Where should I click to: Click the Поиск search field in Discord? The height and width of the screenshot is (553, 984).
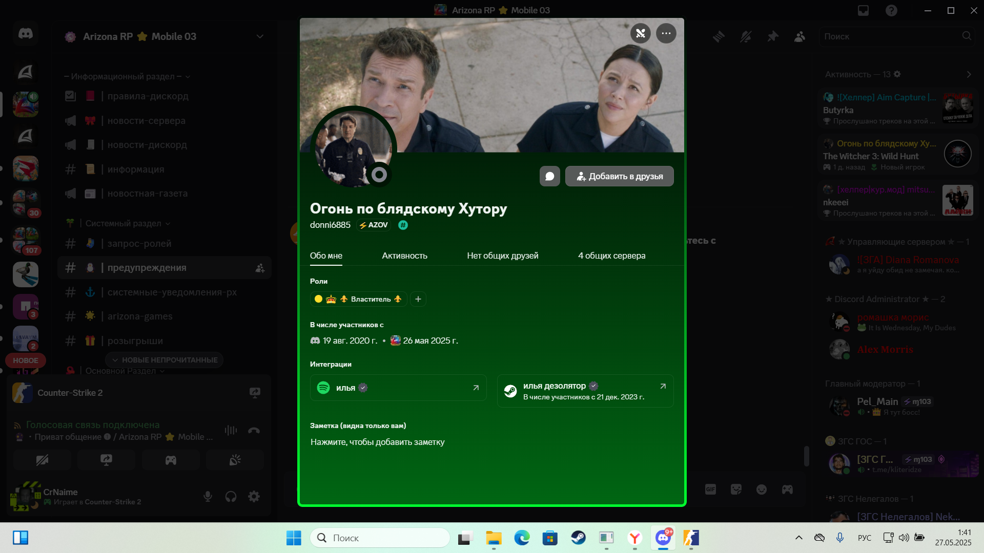point(897,36)
